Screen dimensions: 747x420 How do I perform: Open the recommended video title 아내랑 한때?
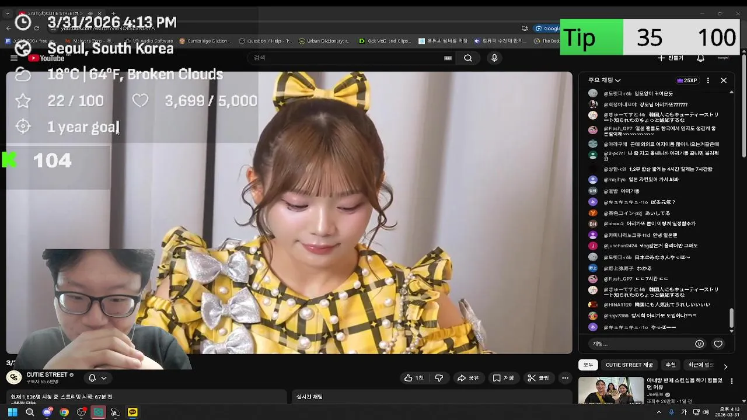point(685,383)
